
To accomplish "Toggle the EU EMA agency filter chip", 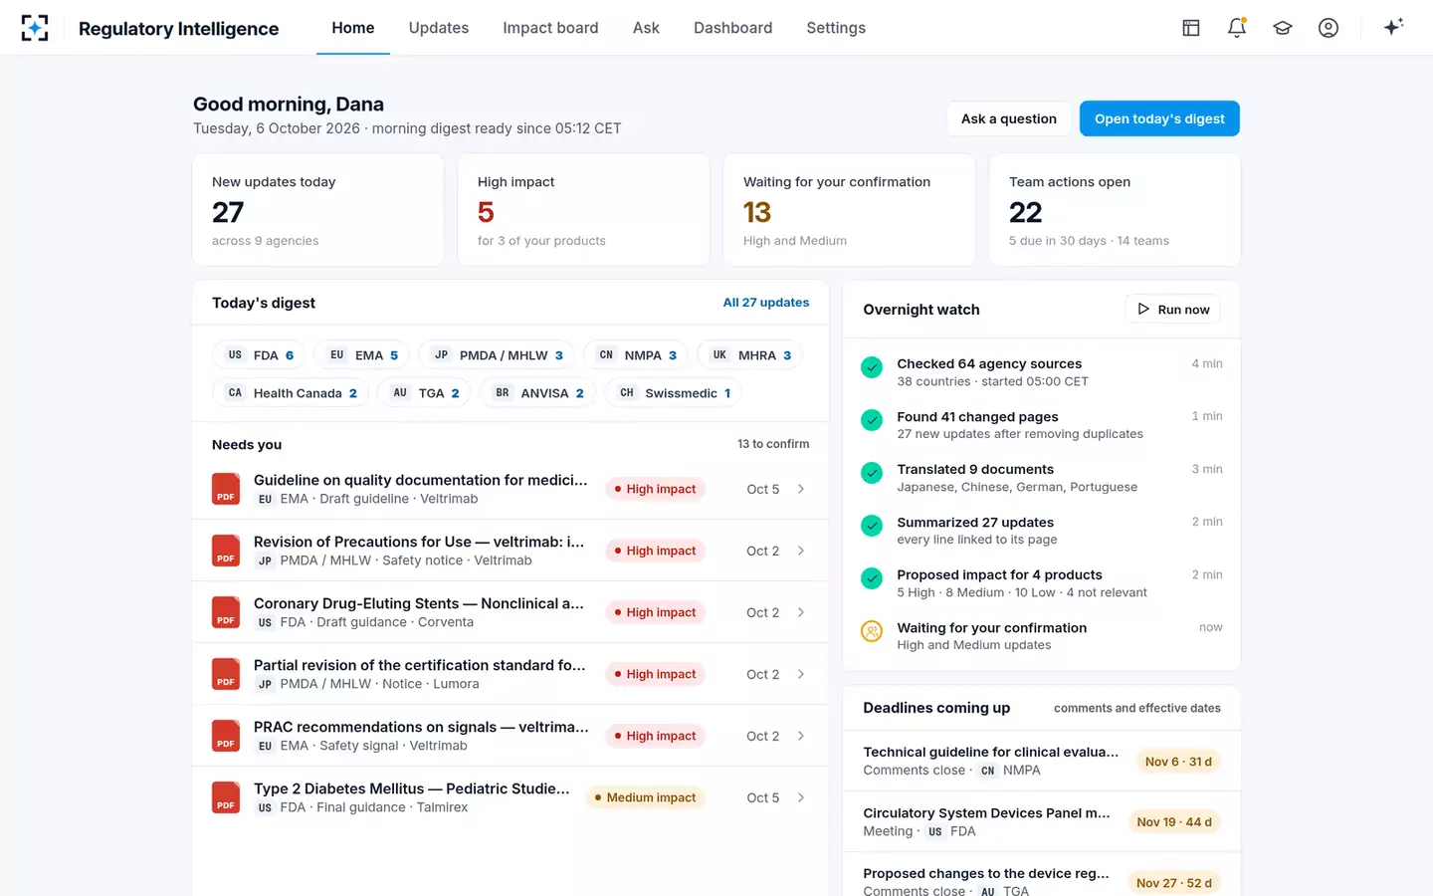I will coord(363,355).
